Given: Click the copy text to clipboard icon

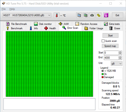Looking at the screenshot, I should [79, 15].
